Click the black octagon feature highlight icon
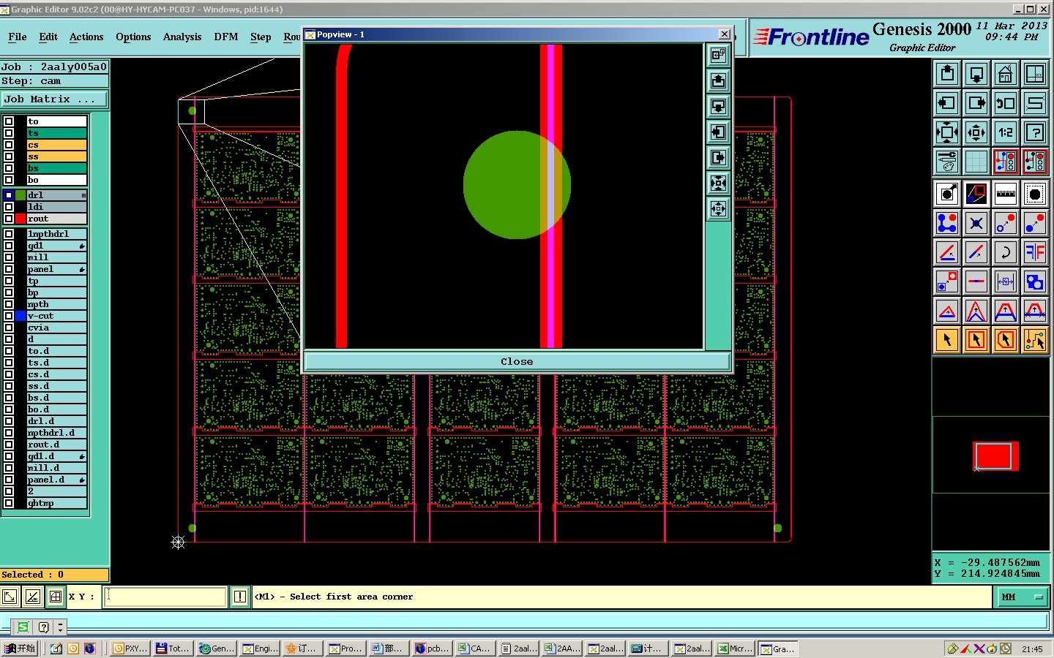Image resolution: width=1054 pixels, height=658 pixels. point(1035,194)
